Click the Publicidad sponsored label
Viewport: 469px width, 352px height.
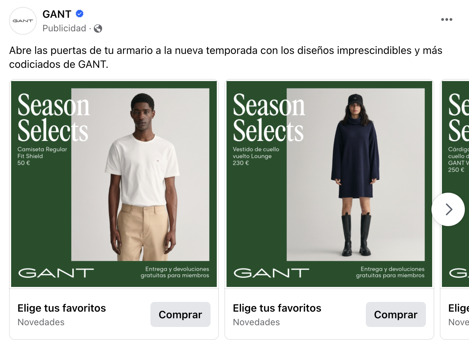tap(64, 29)
